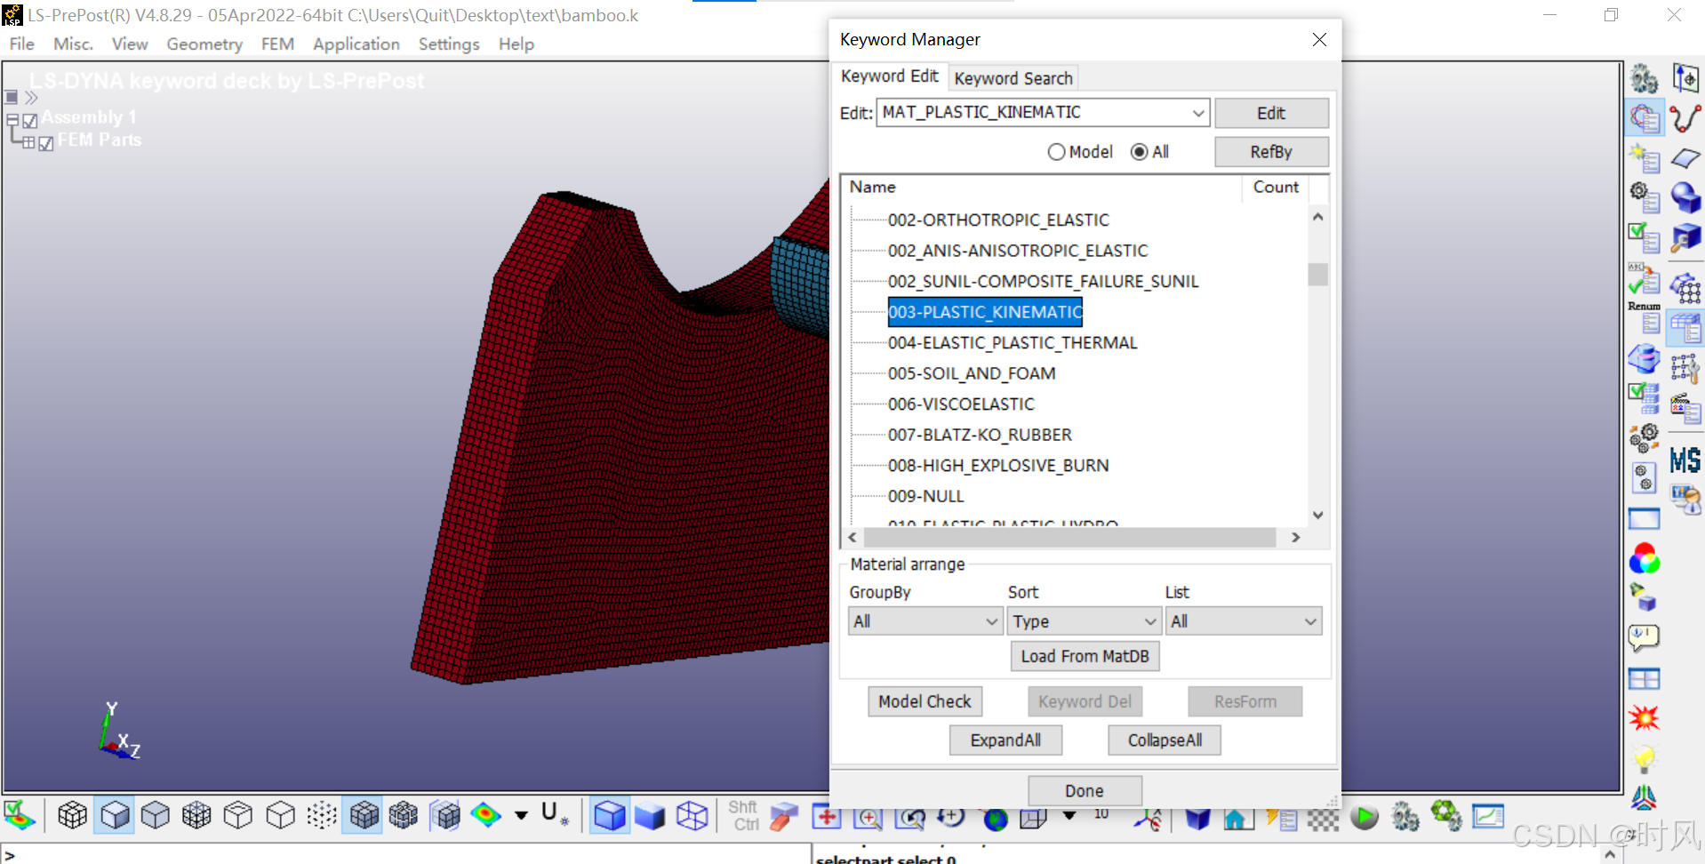Click the U unreference icon in bottom toolbar

pyautogui.click(x=554, y=813)
